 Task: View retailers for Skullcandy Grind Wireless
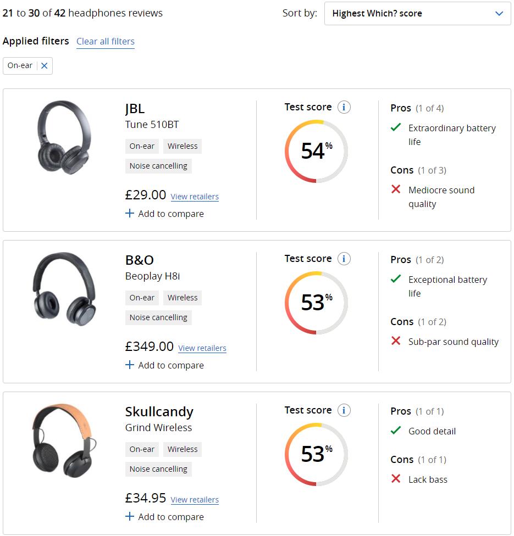point(195,500)
